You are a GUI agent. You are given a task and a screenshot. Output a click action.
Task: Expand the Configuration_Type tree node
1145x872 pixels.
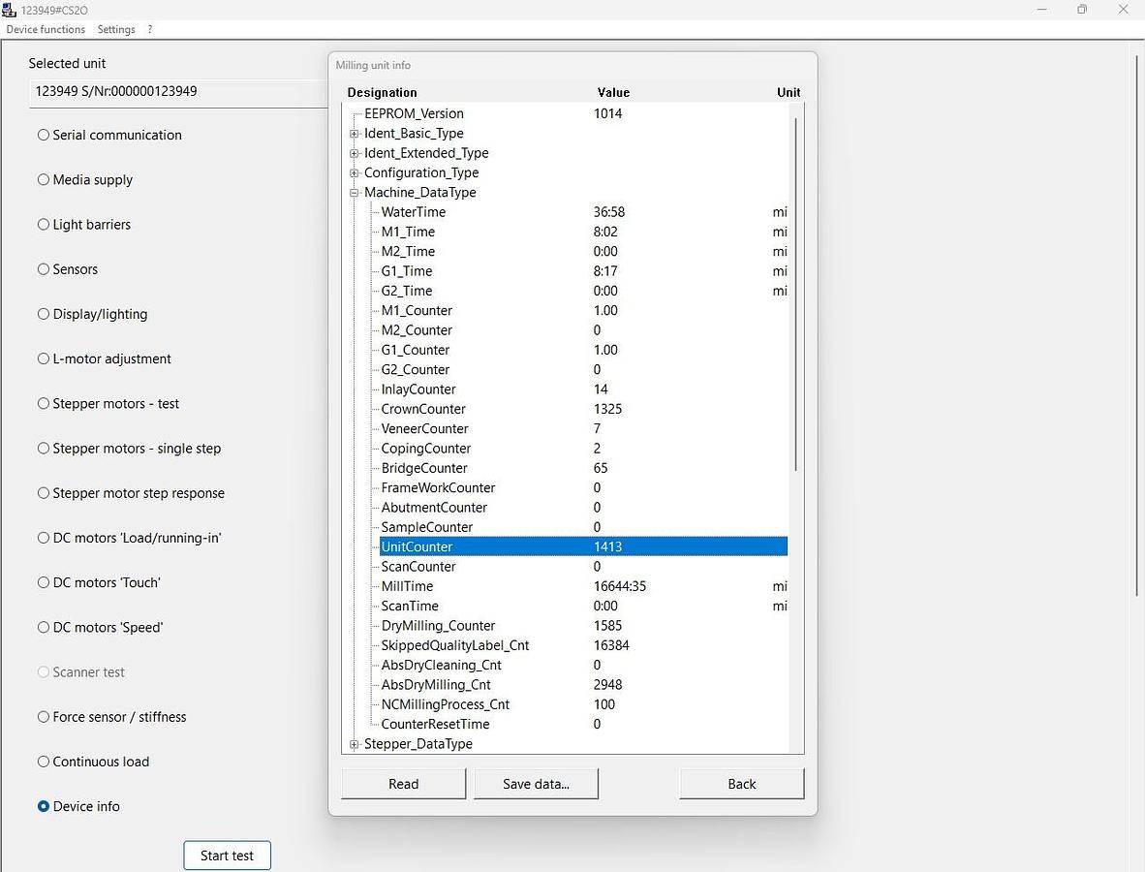(x=355, y=172)
